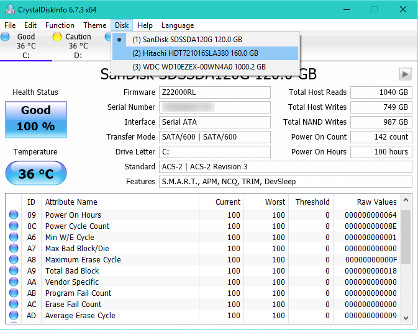Open the File menu
The image size is (418, 330).
10,25
